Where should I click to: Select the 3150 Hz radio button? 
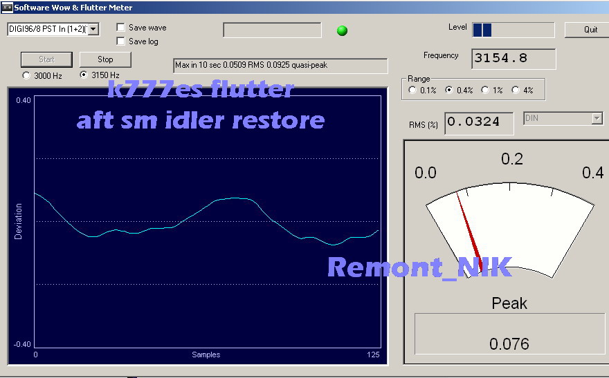pyautogui.click(x=84, y=75)
